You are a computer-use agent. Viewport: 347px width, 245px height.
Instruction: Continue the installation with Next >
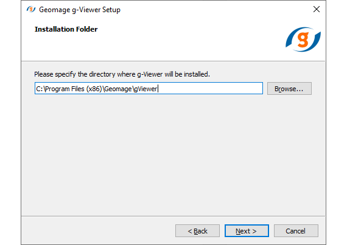pyautogui.click(x=247, y=231)
